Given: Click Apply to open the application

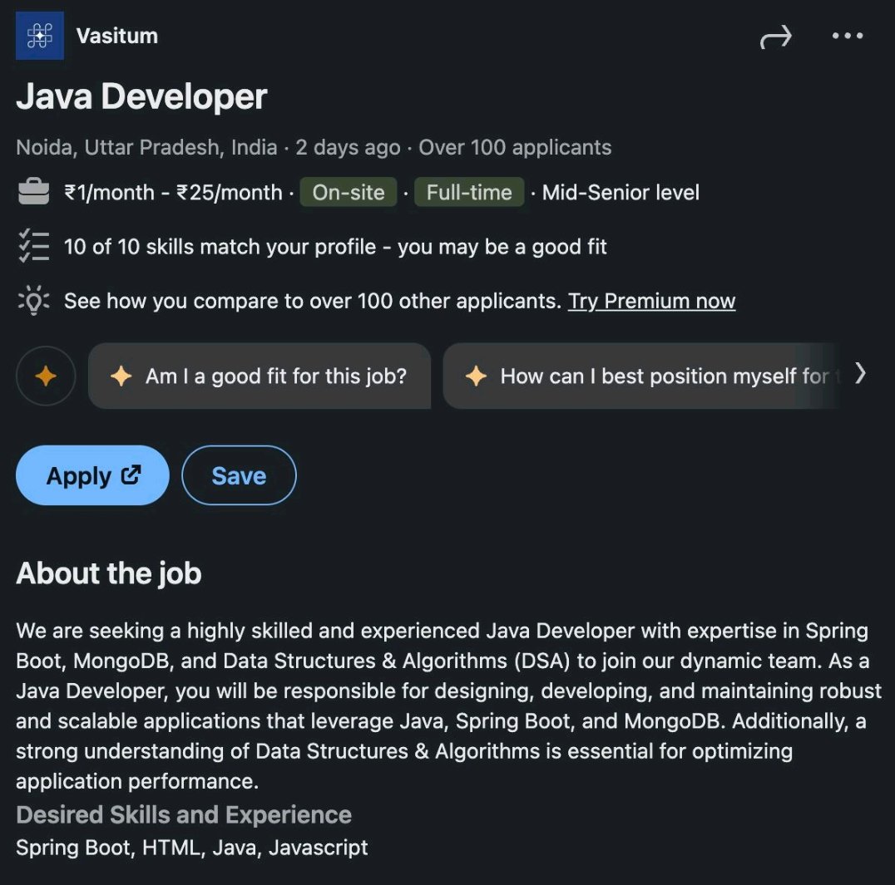Looking at the screenshot, I should (91, 474).
